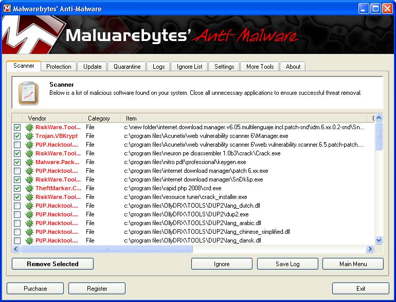The height and width of the screenshot is (302, 396).
Task: Uncheck the crd.exe TheftMarker checkbox
Action: [17, 188]
